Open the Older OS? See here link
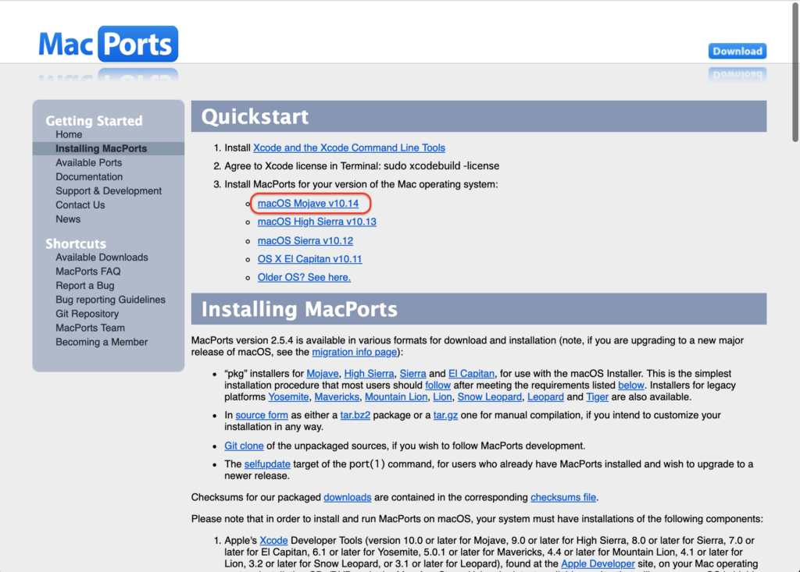Image resolution: width=800 pixels, height=572 pixels. pos(304,277)
